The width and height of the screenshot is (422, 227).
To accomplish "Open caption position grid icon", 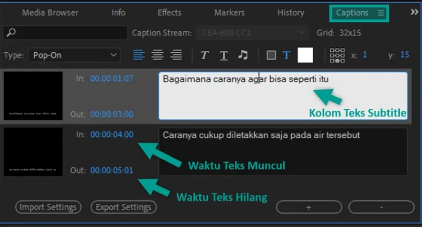I will (x=337, y=55).
